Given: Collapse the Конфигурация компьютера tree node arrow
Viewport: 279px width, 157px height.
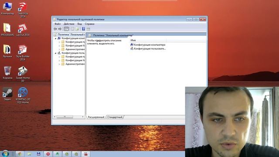Looking at the screenshot, I should click(x=55, y=38).
